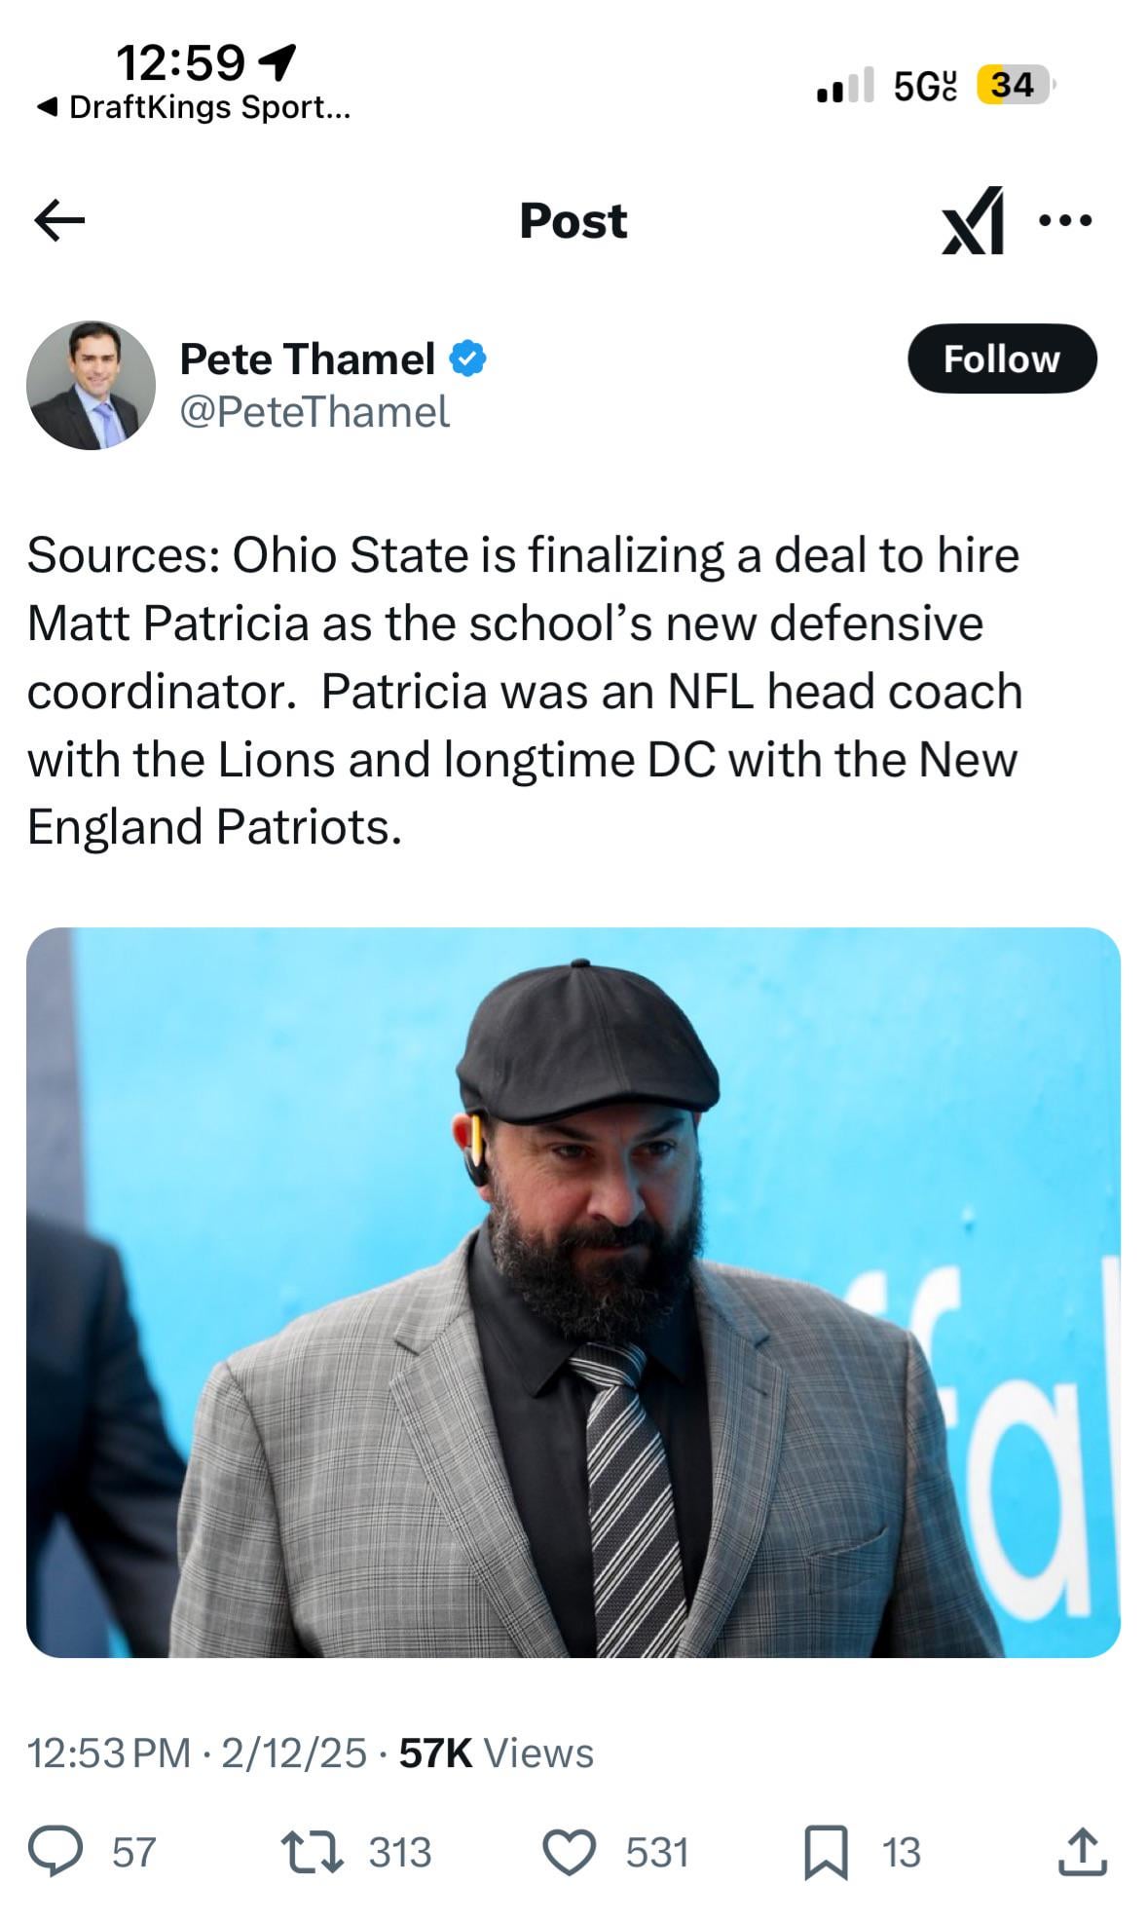Tap the @PeteThamel handle
1147x1922 pixels.
(314, 412)
